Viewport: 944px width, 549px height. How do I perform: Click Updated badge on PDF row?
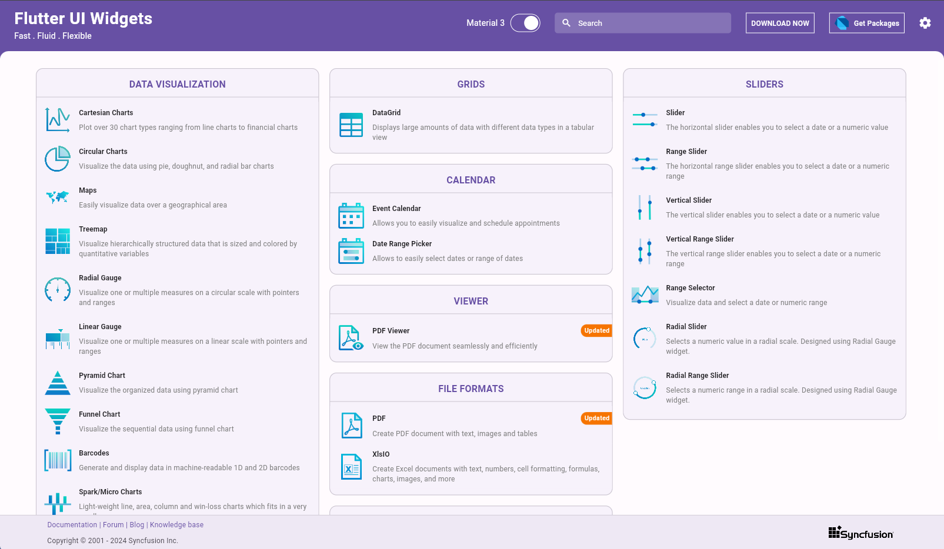point(597,418)
